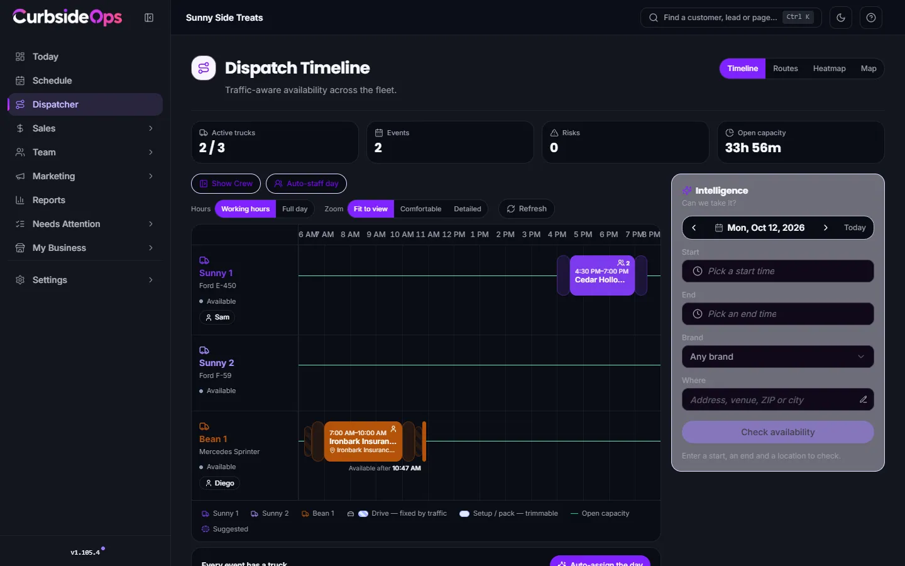Select the Dispatcher sidebar item
Screen dimensions: 905x566
(85, 104)
